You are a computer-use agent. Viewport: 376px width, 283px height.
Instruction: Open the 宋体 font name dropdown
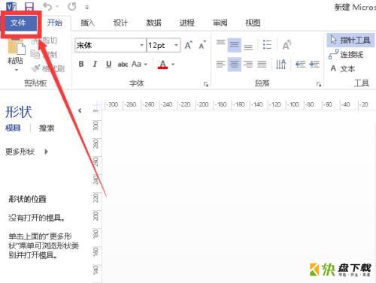tap(142, 45)
